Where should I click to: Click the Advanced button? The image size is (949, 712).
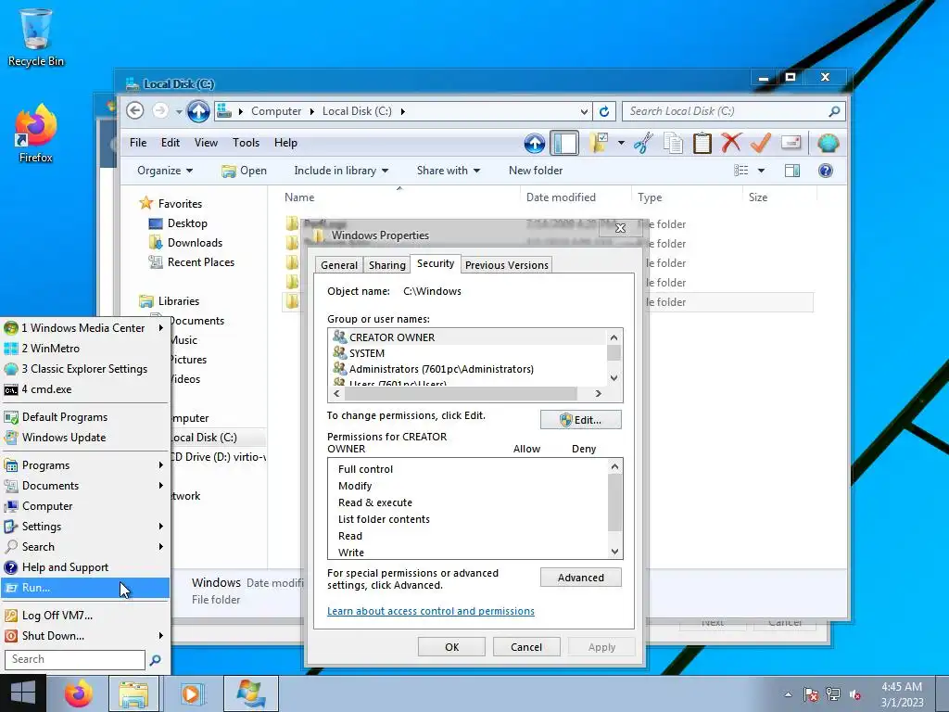click(580, 578)
